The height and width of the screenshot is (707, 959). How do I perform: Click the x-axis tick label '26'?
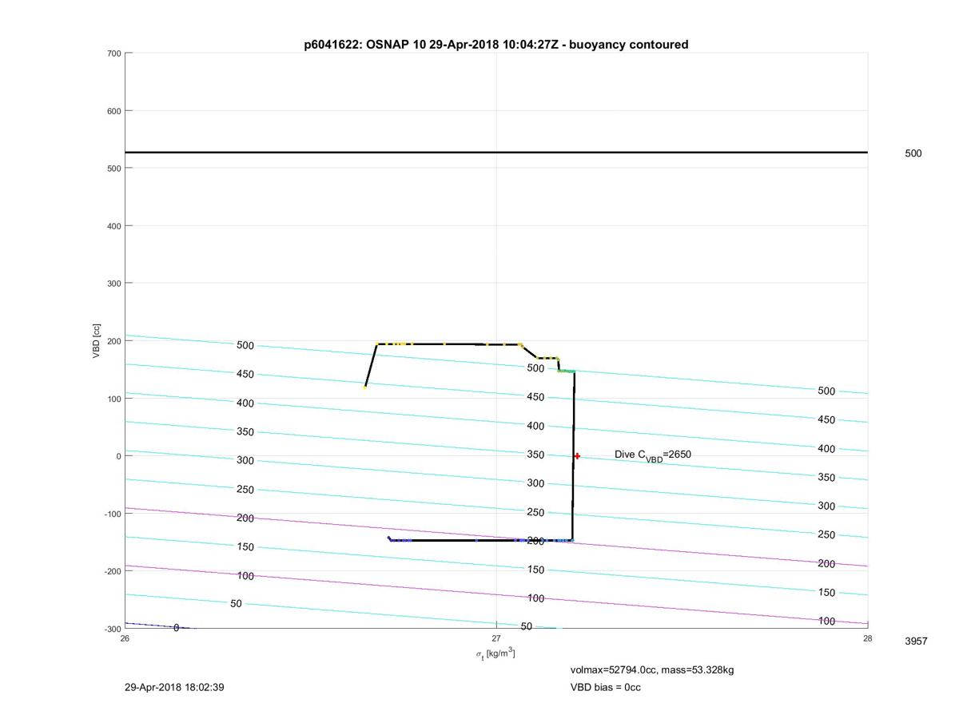[125, 638]
